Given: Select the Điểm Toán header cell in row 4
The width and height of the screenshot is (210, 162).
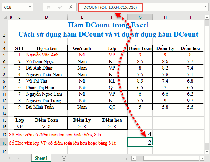Looking at the screenshot, I should [x=140, y=48].
